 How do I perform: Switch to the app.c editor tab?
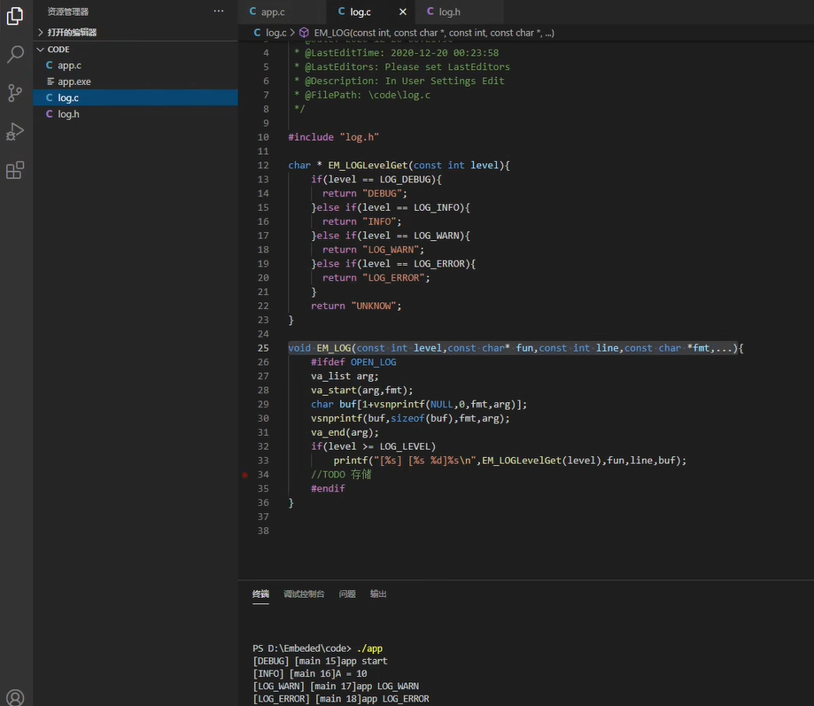pos(272,12)
